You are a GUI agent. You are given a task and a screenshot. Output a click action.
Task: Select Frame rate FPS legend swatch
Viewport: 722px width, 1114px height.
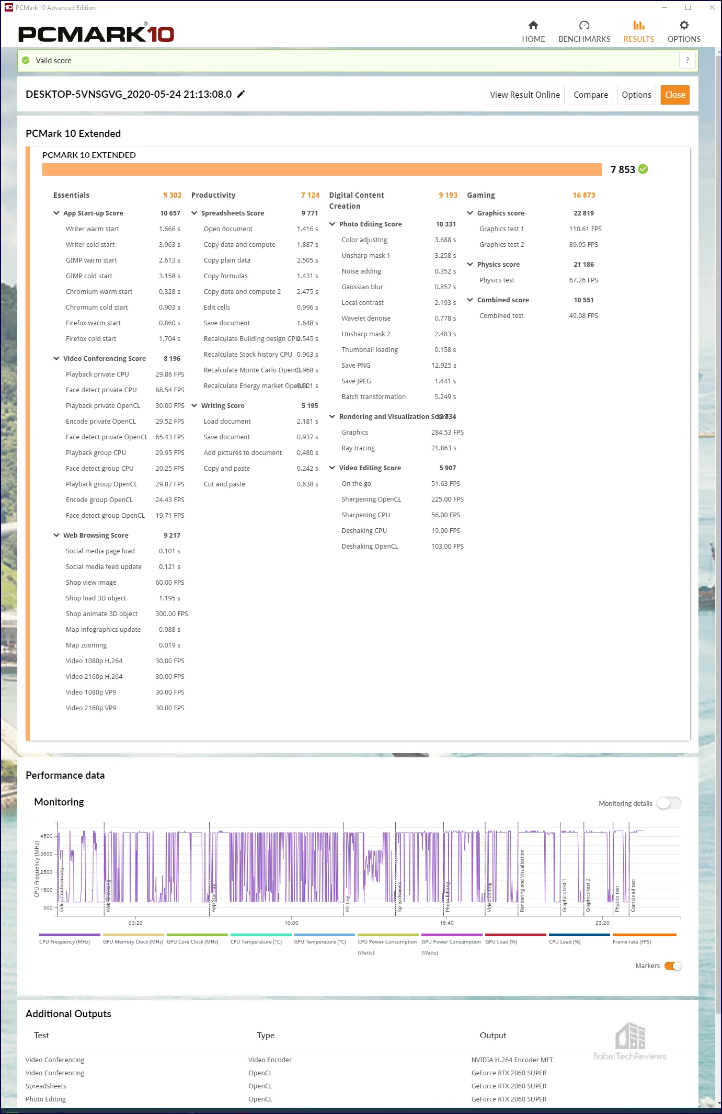click(x=645, y=935)
